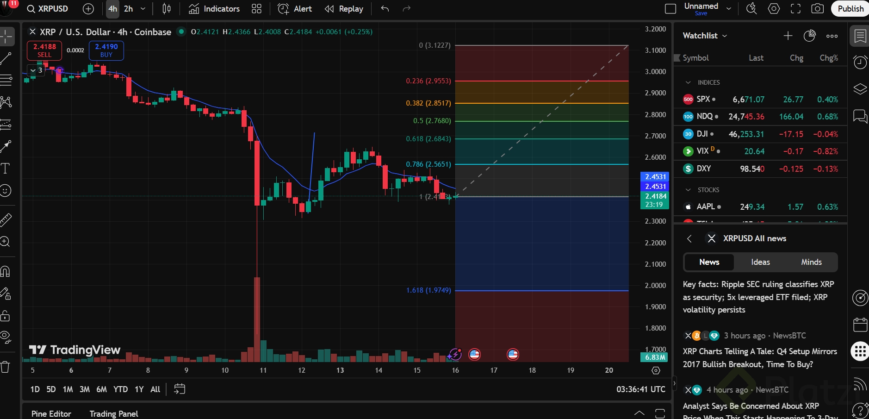Click the Publish button
This screenshot has height=419, width=869.
[x=850, y=9]
